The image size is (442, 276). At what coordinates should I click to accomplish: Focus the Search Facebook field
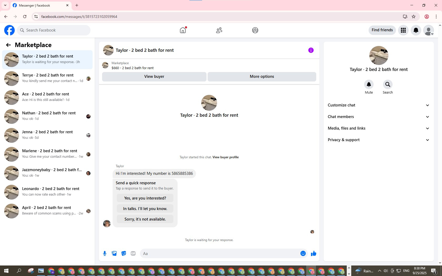tap(54, 30)
